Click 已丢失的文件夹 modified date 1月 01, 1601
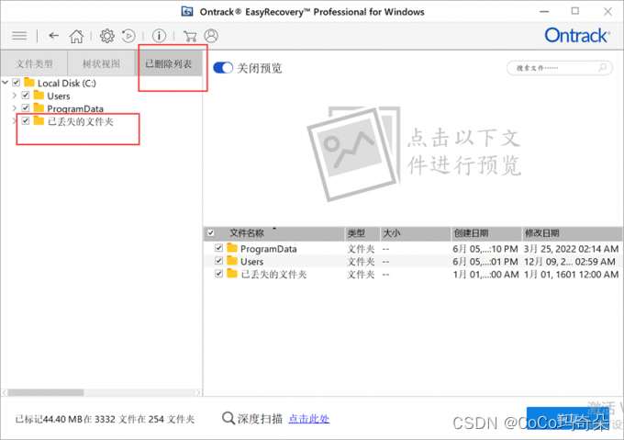Viewport: 624px width, 440px height. point(571,275)
